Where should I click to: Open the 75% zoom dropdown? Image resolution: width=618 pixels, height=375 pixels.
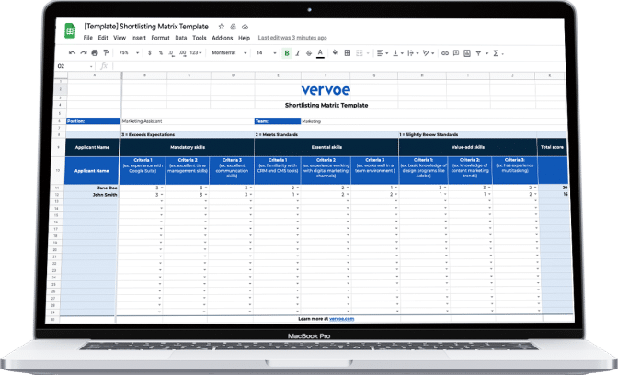pyautogui.click(x=129, y=52)
